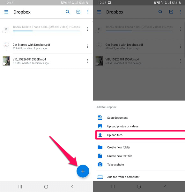The image size is (185, 192).
Task: Tap hamburger menu in right dimmed screen
Action: tap(99, 12)
